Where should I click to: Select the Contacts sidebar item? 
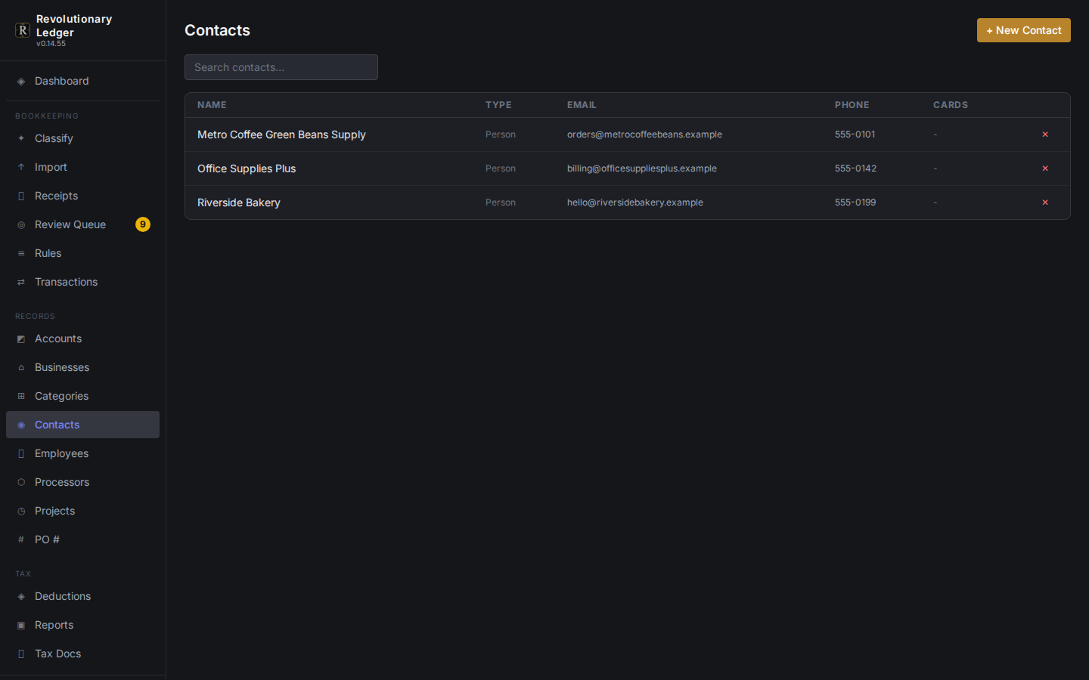pyautogui.click(x=82, y=425)
